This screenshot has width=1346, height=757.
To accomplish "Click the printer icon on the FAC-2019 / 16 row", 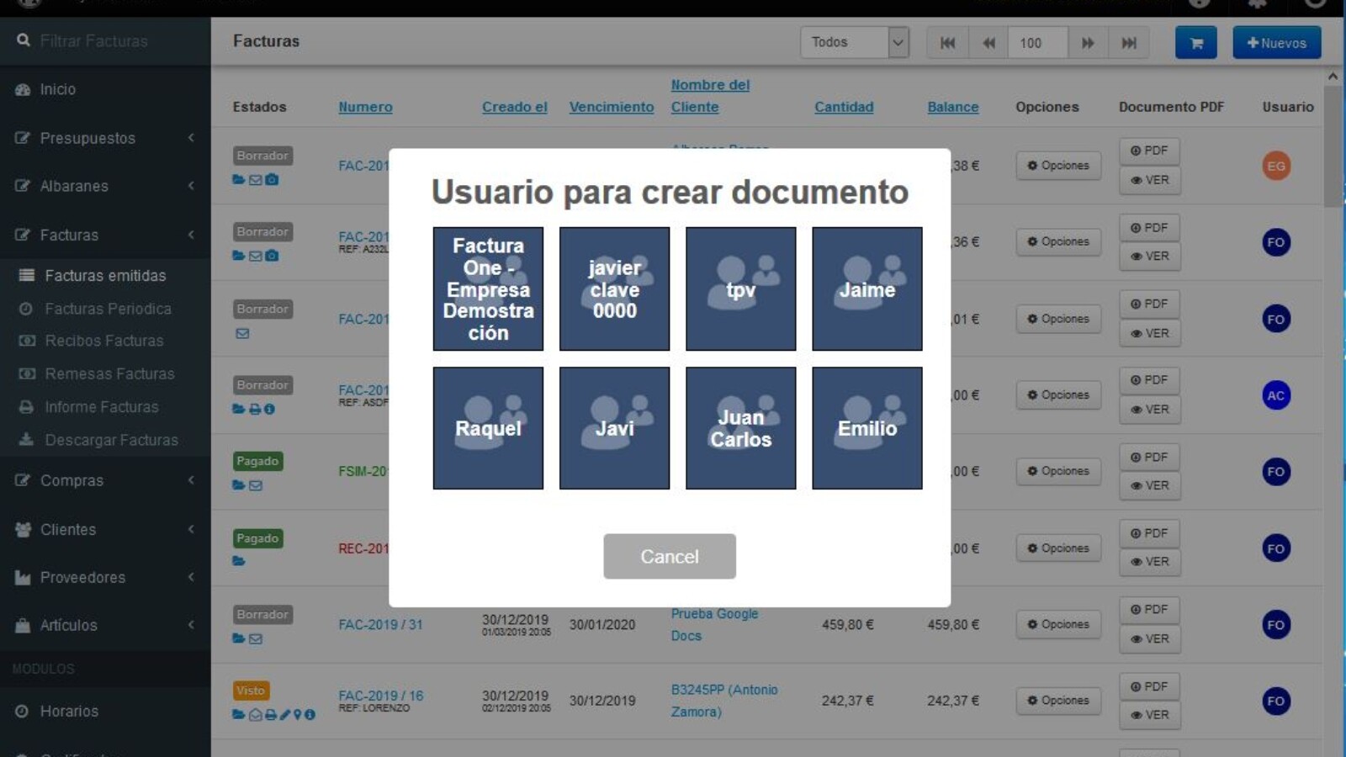I will point(270,715).
